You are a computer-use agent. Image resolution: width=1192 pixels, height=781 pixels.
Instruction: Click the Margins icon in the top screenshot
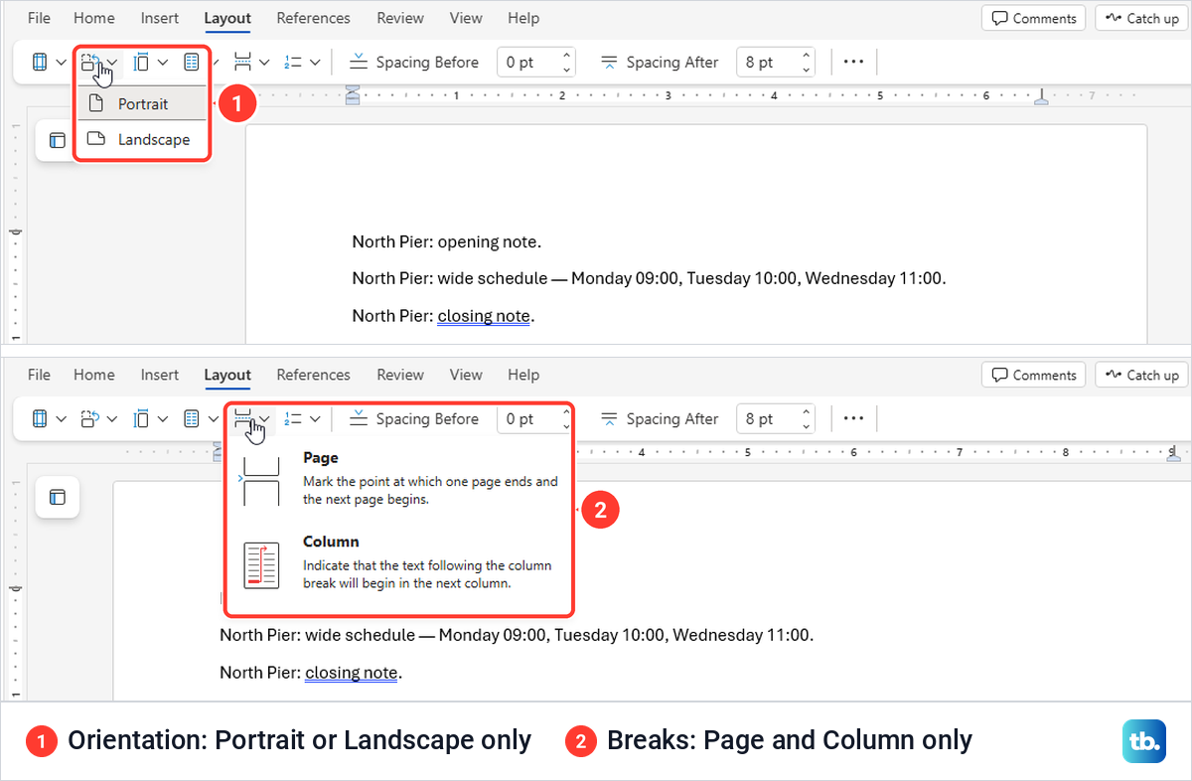[40, 62]
